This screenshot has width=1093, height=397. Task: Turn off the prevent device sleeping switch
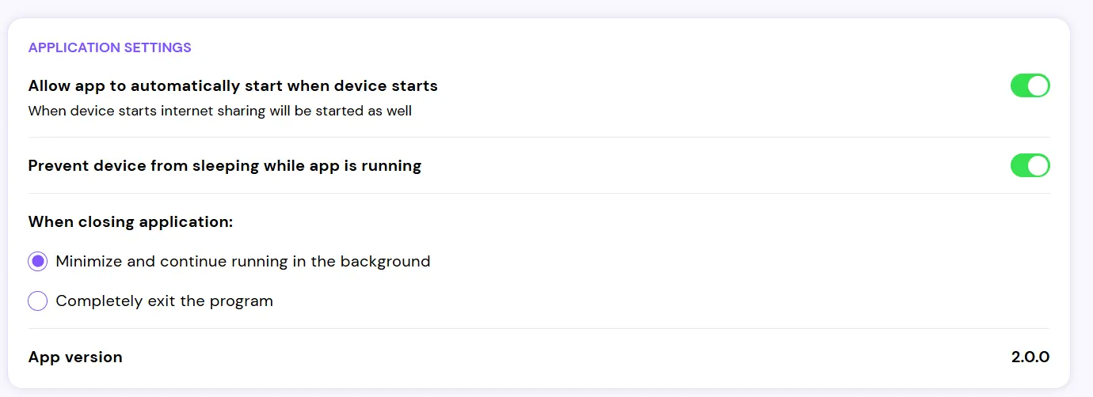click(1030, 165)
